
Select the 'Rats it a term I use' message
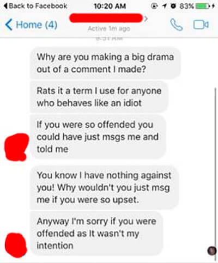point(99,97)
